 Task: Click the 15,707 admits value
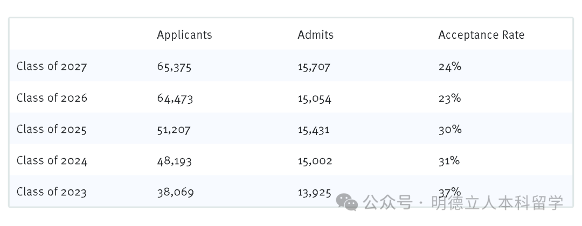click(x=314, y=67)
